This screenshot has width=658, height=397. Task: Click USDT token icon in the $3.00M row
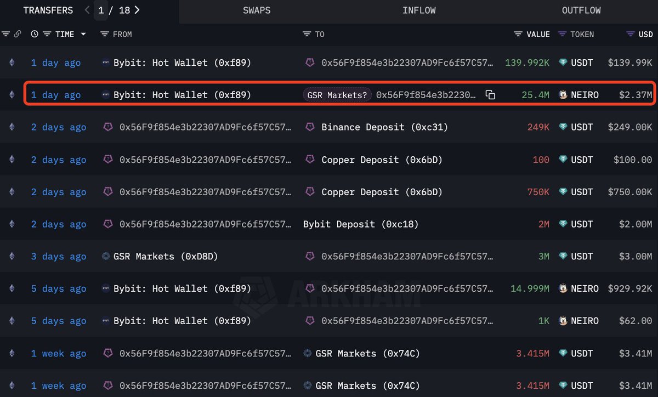(x=563, y=256)
